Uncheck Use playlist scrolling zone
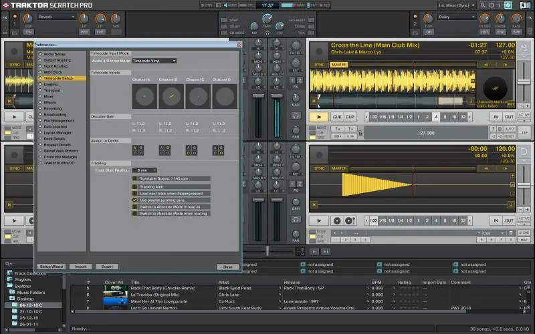The width and height of the screenshot is (535, 334). [135, 200]
